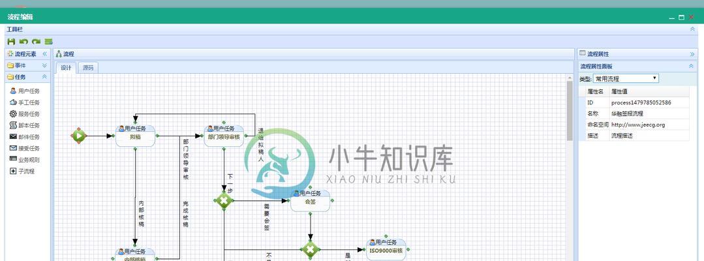
Task: Select the 邮件任务 envelope item
Action: pyautogui.click(x=25, y=136)
